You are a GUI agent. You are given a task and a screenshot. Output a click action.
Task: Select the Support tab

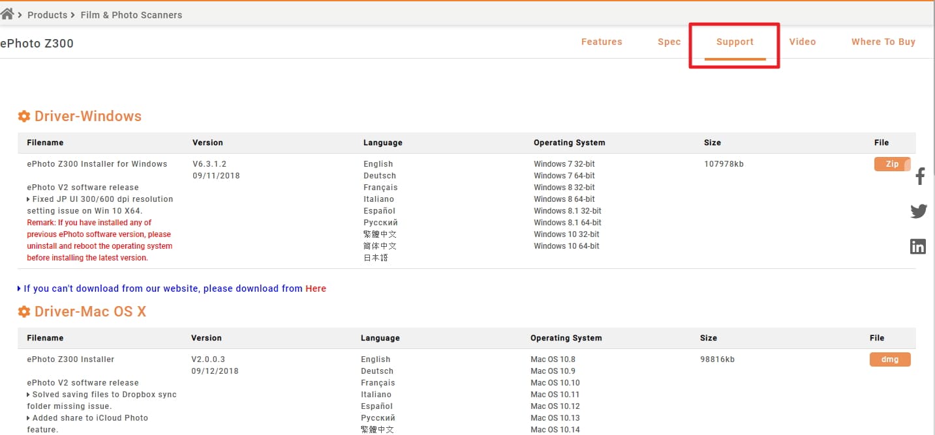click(735, 42)
